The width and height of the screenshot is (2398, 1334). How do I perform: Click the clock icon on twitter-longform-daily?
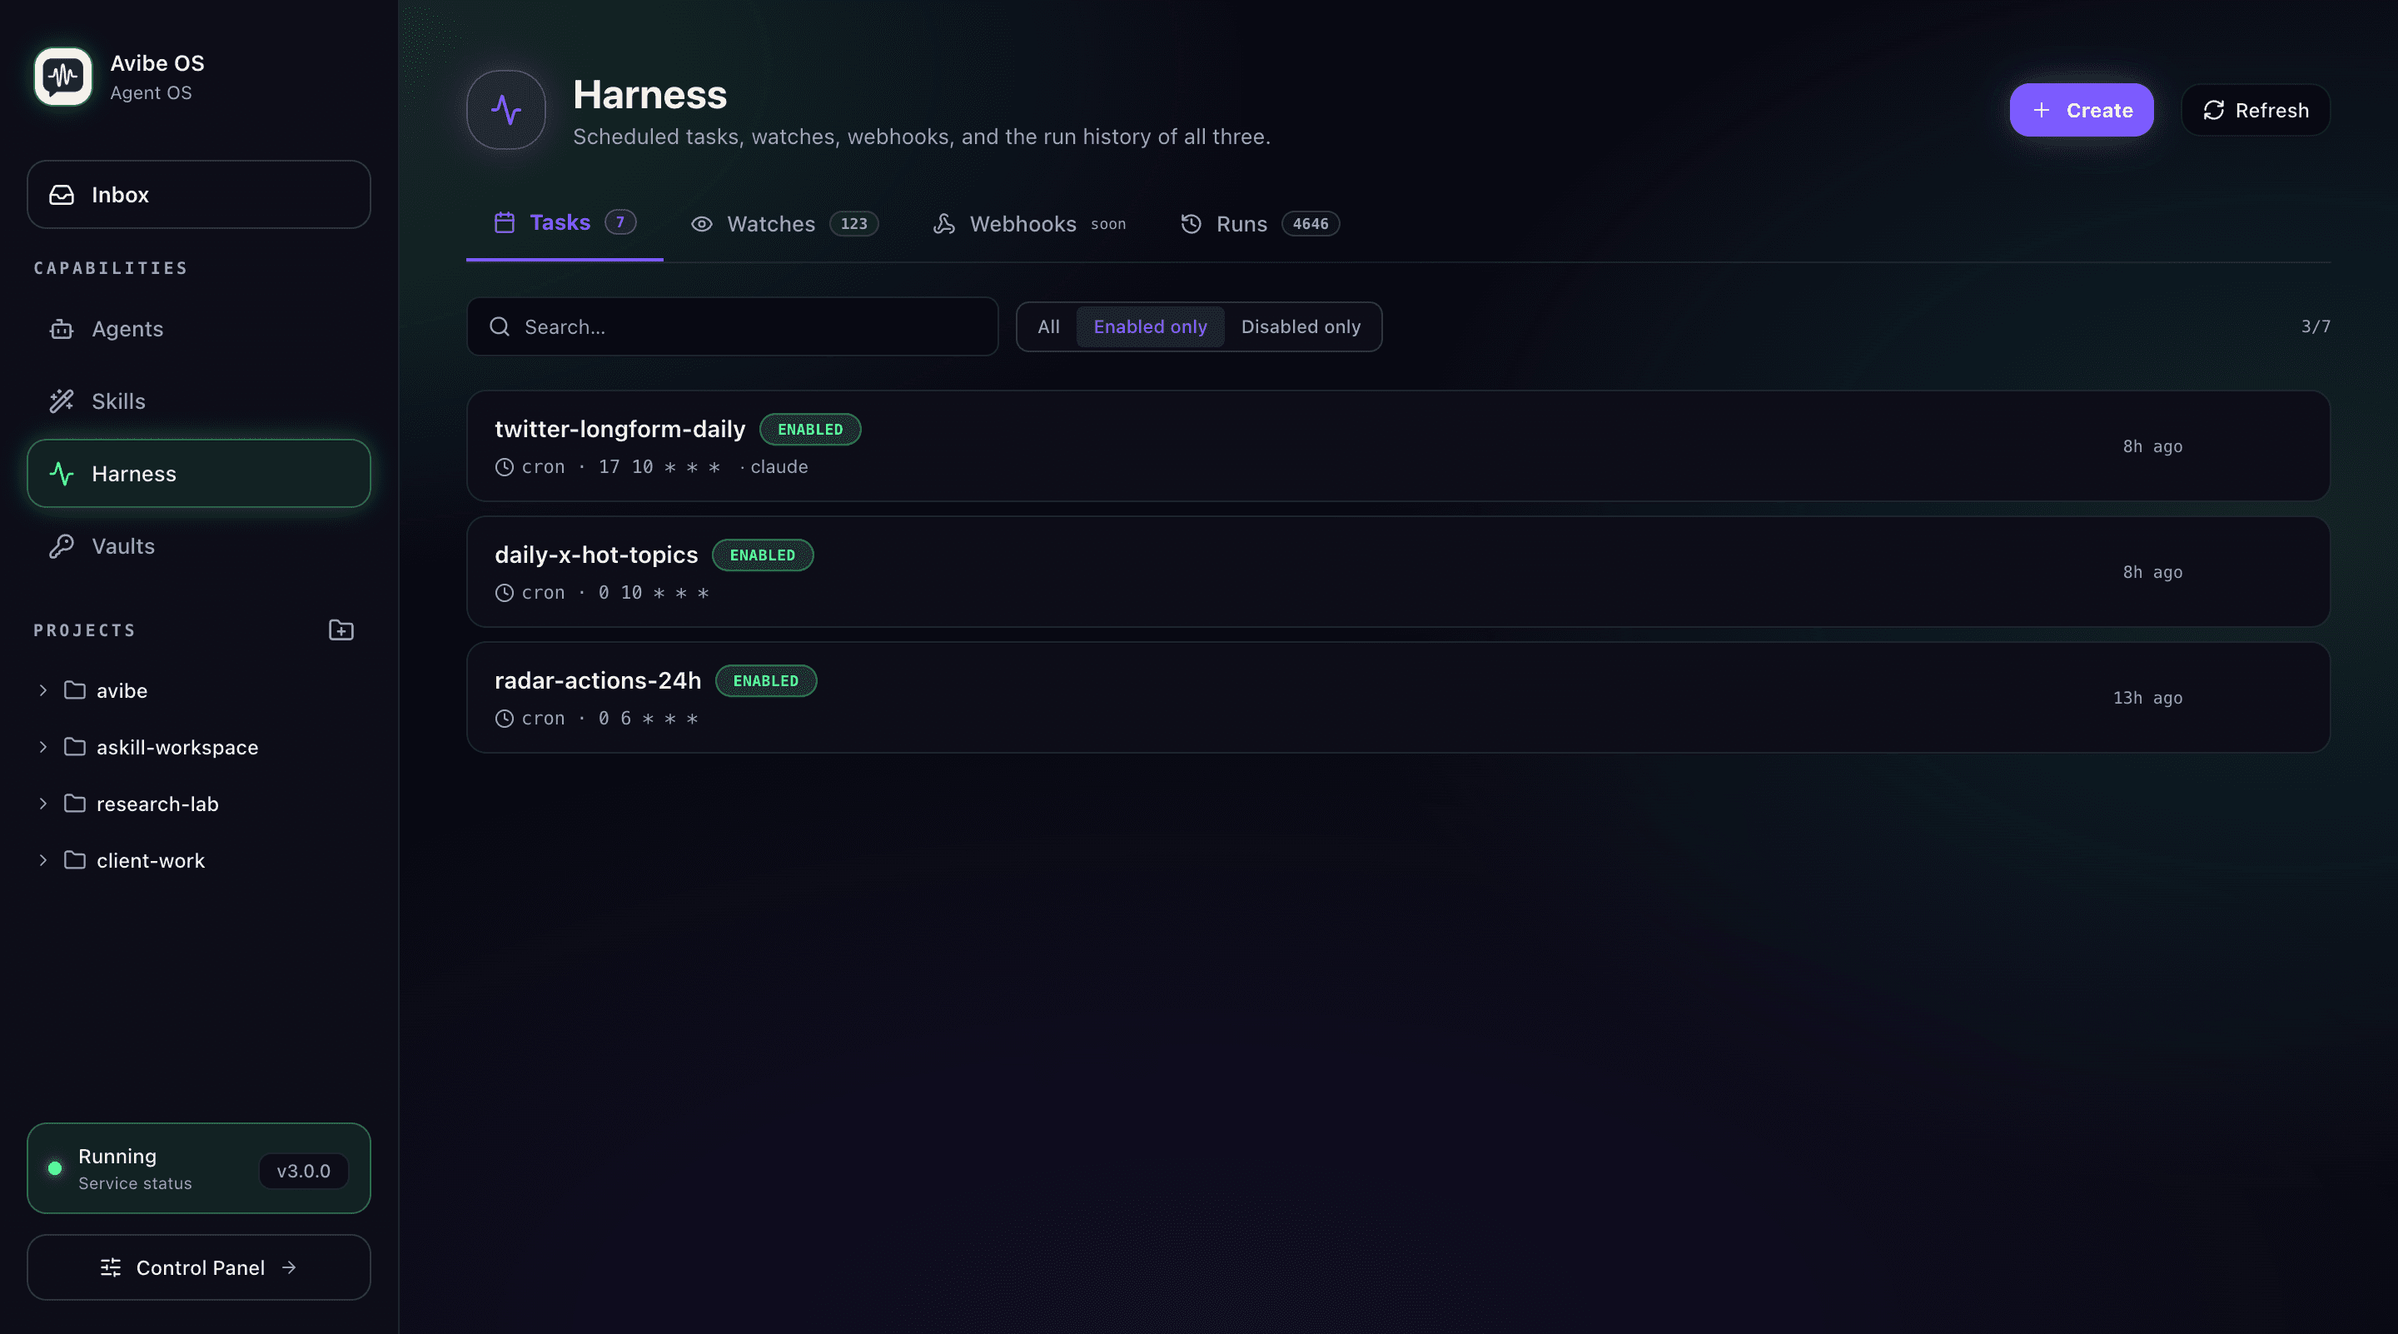click(x=504, y=466)
